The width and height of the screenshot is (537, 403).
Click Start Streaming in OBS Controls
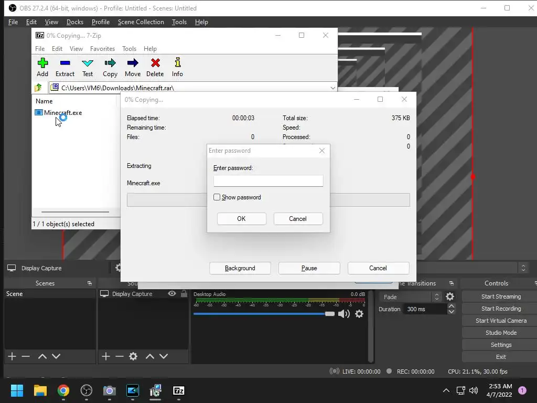[501, 296]
